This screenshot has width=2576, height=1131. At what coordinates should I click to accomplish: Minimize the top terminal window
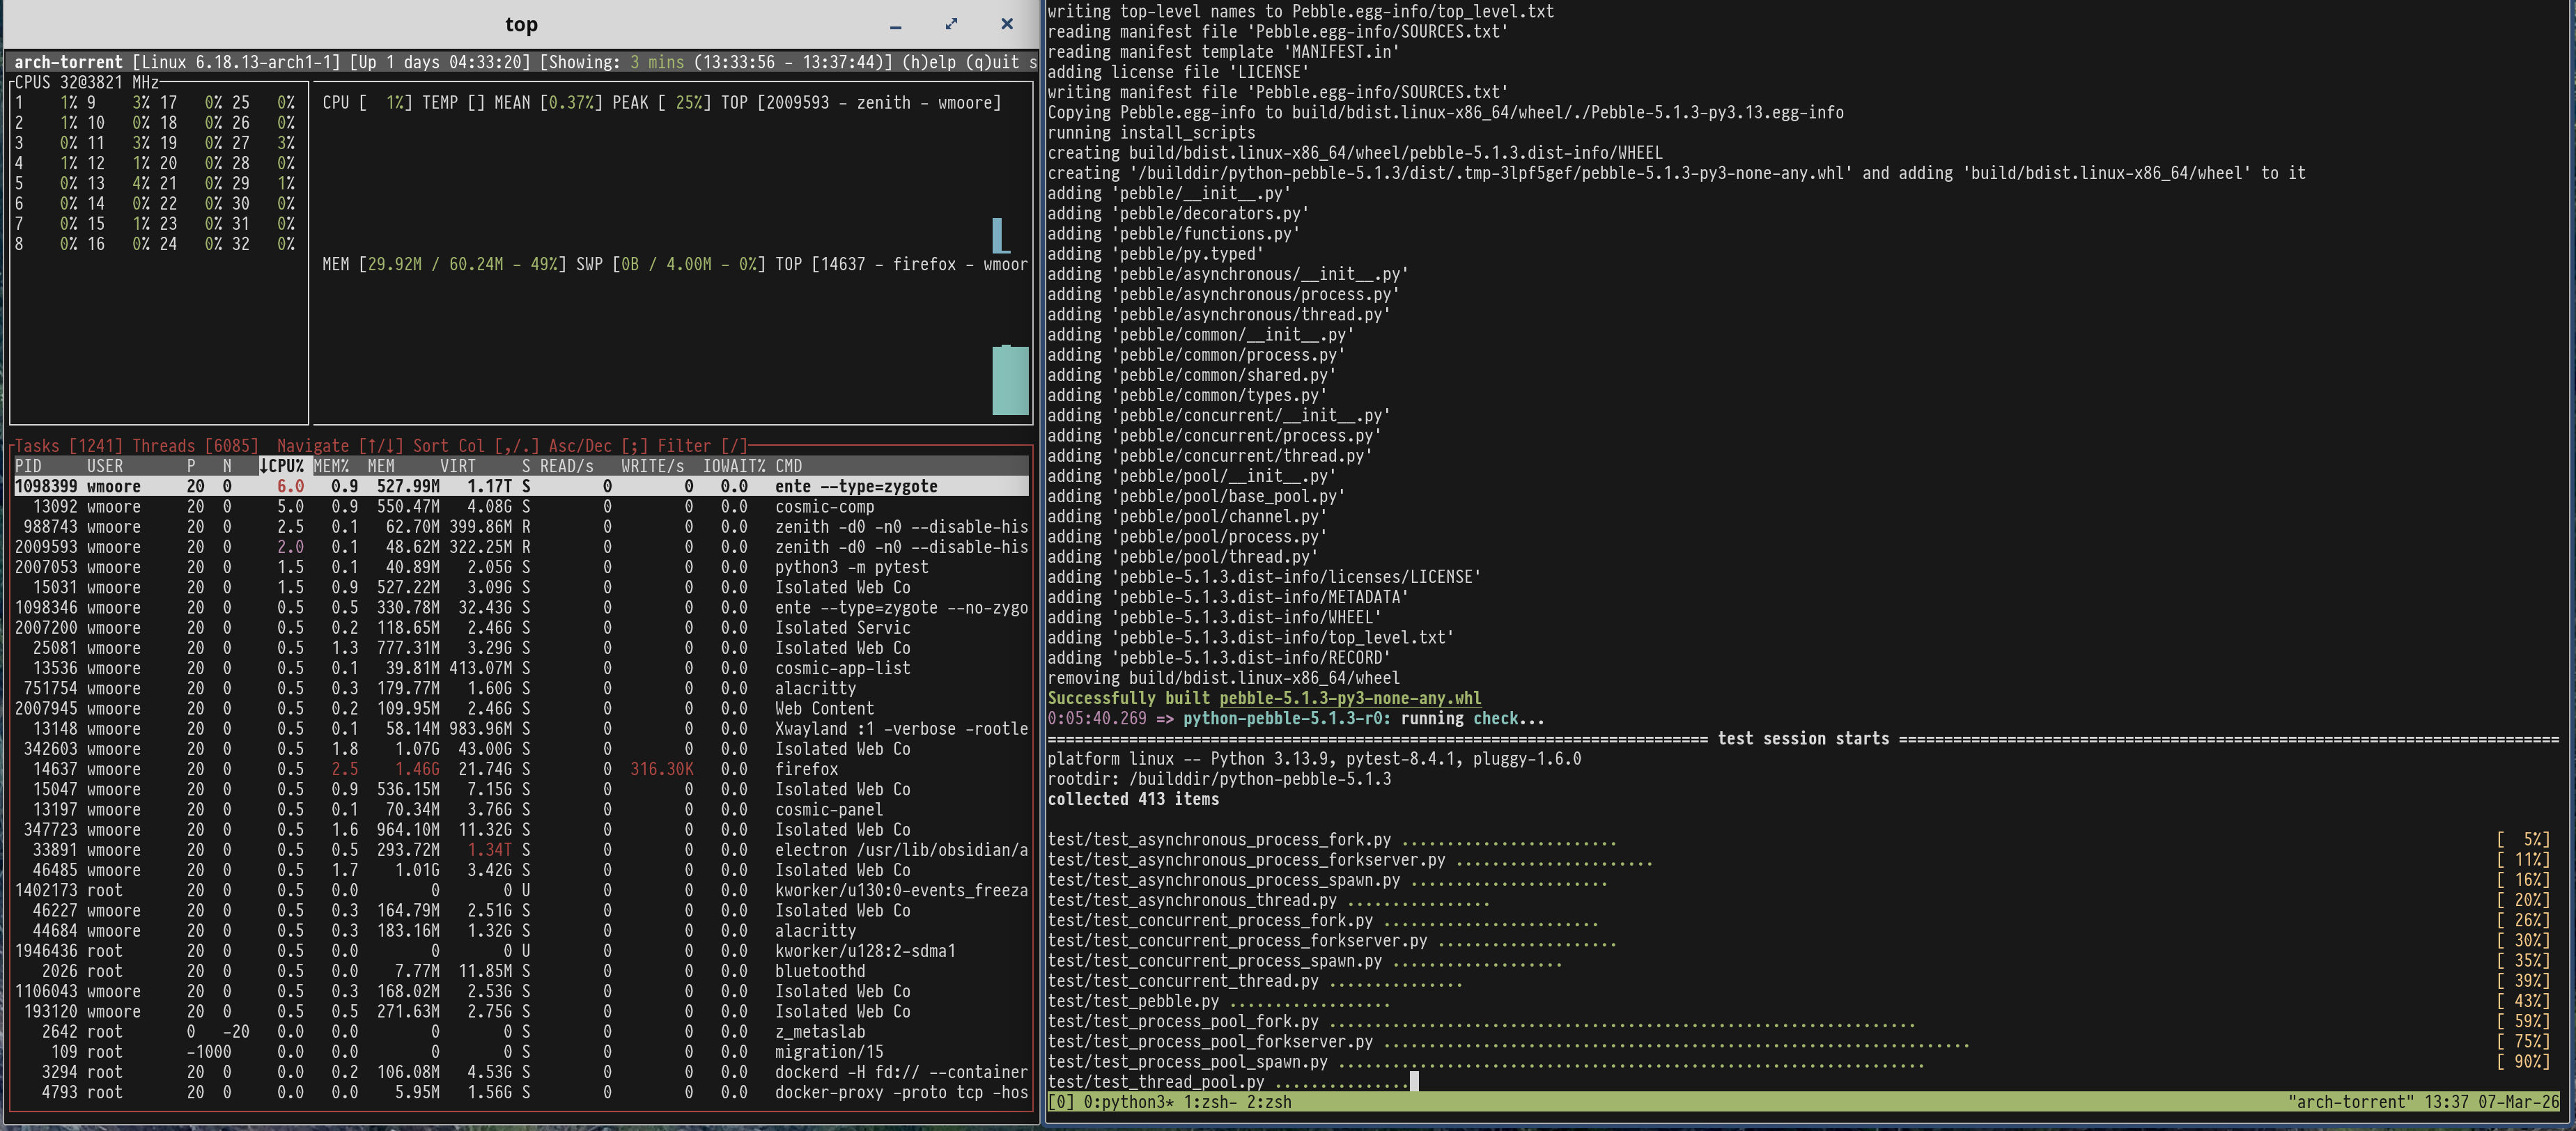coord(895,25)
